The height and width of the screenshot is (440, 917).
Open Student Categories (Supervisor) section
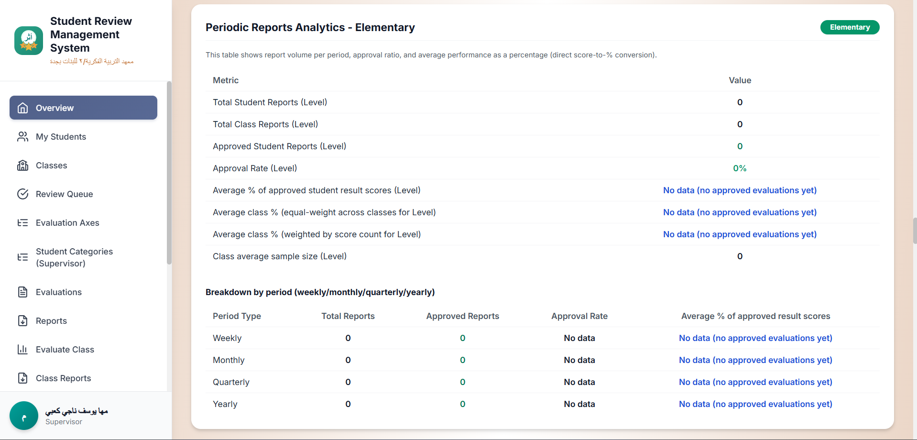(x=74, y=257)
